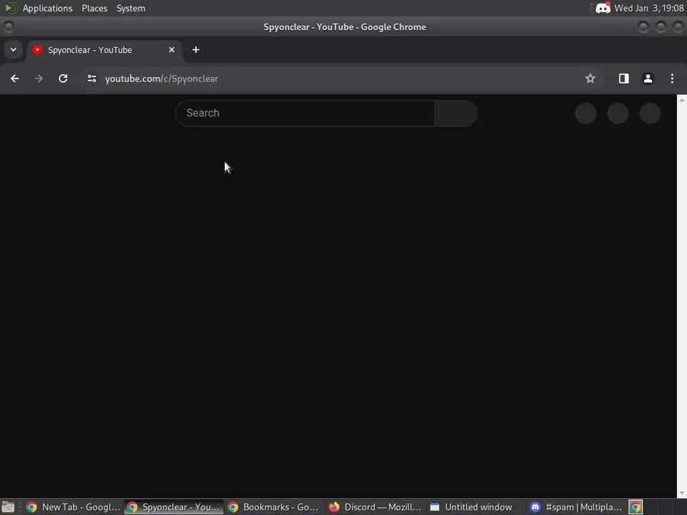Click the YouTube Search field
This screenshot has width=687, height=515.
click(305, 113)
